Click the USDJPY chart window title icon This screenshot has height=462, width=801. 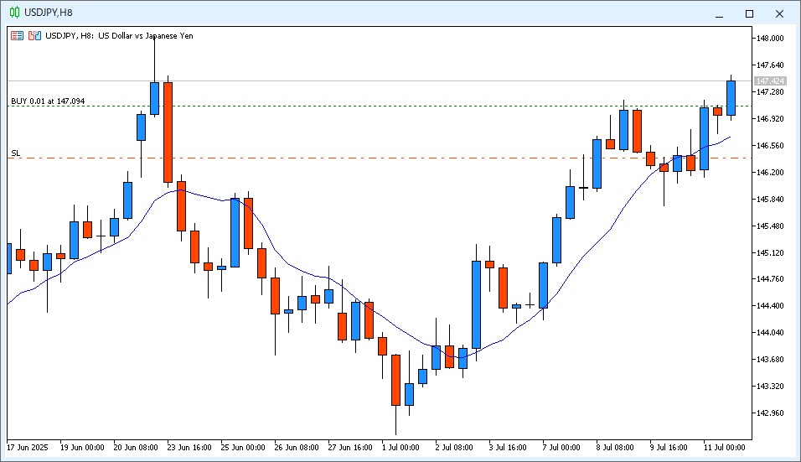pos(15,13)
